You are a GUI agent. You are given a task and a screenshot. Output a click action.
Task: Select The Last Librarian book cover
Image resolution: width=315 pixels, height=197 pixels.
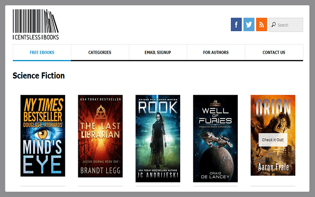(x=100, y=135)
